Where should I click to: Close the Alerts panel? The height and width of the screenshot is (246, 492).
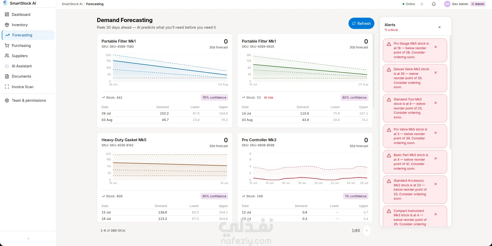tap(439, 27)
